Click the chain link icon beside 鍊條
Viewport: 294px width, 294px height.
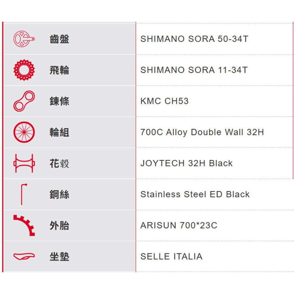[x=24, y=101]
